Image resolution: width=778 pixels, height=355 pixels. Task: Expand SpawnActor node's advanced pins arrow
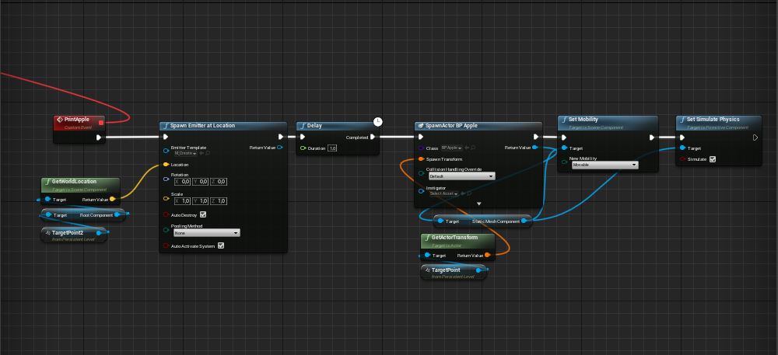pyautogui.click(x=478, y=204)
